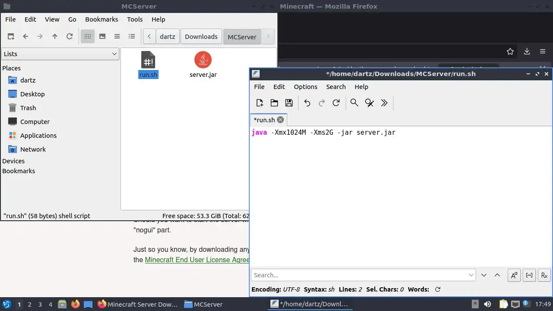Screen dimensions: 553x311
Task: Toggle regular expression search option
Action: pos(544,275)
